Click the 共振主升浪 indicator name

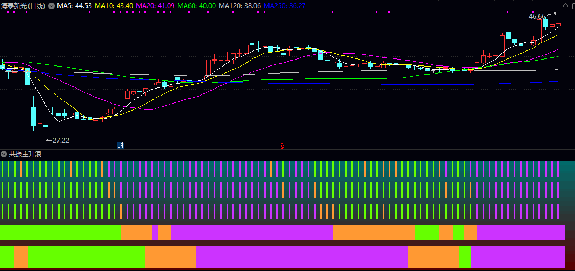pos(25,154)
